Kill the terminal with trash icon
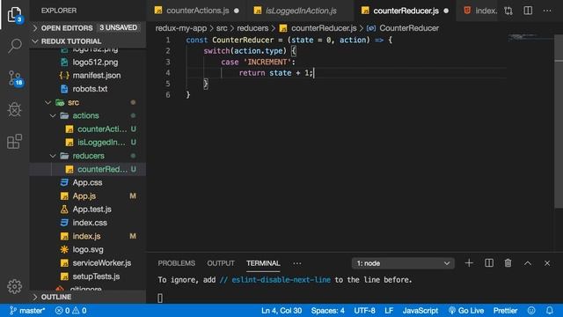563x317 pixels. pyautogui.click(x=508, y=263)
